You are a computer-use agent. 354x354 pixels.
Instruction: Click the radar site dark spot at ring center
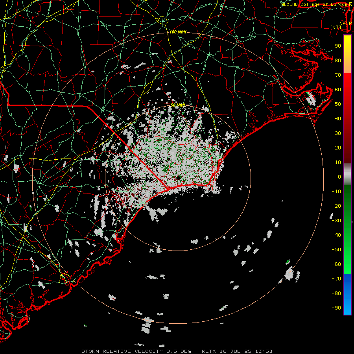pyautogui.click(x=178, y=178)
